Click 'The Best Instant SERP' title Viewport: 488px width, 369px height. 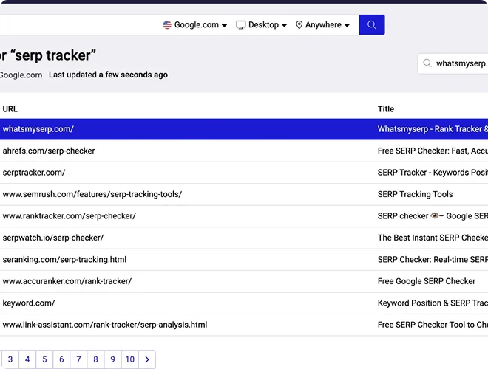click(x=433, y=238)
